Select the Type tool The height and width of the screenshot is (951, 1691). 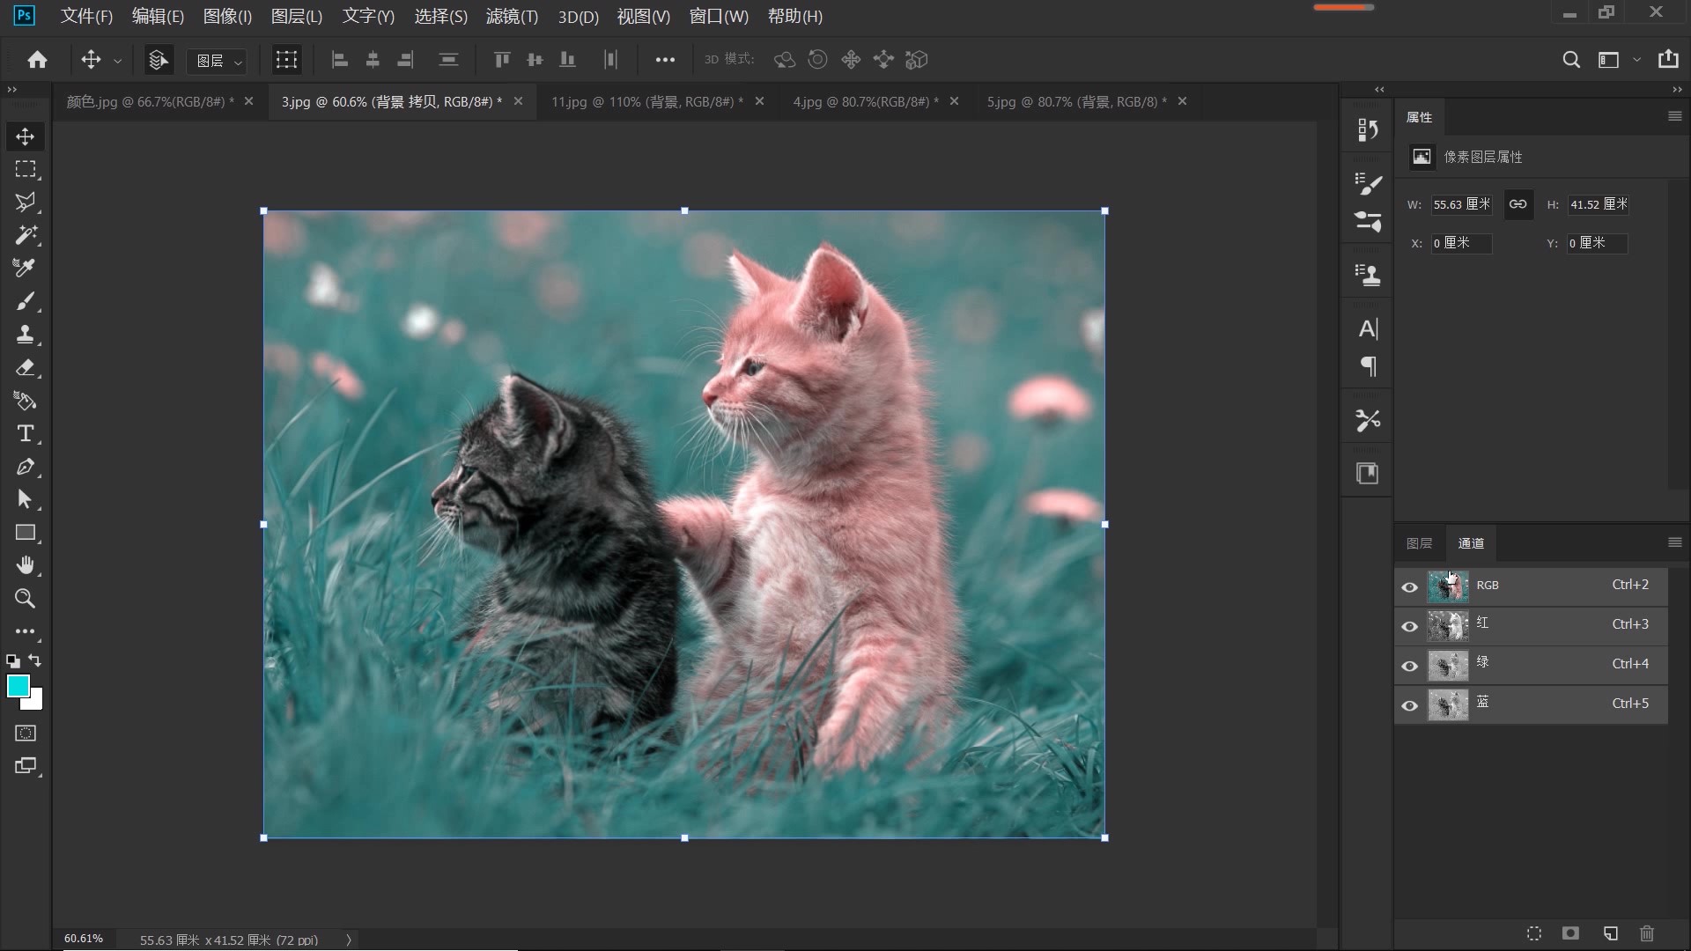(26, 433)
